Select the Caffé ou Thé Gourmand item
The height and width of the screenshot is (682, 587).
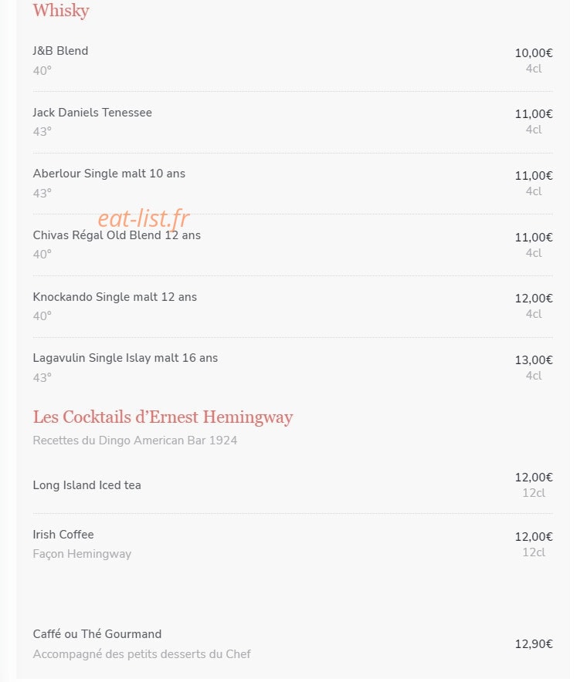coord(97,634)
